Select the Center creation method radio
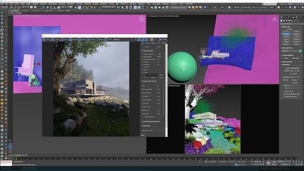Viewport: 304px width, 171px height. point(294,58)
